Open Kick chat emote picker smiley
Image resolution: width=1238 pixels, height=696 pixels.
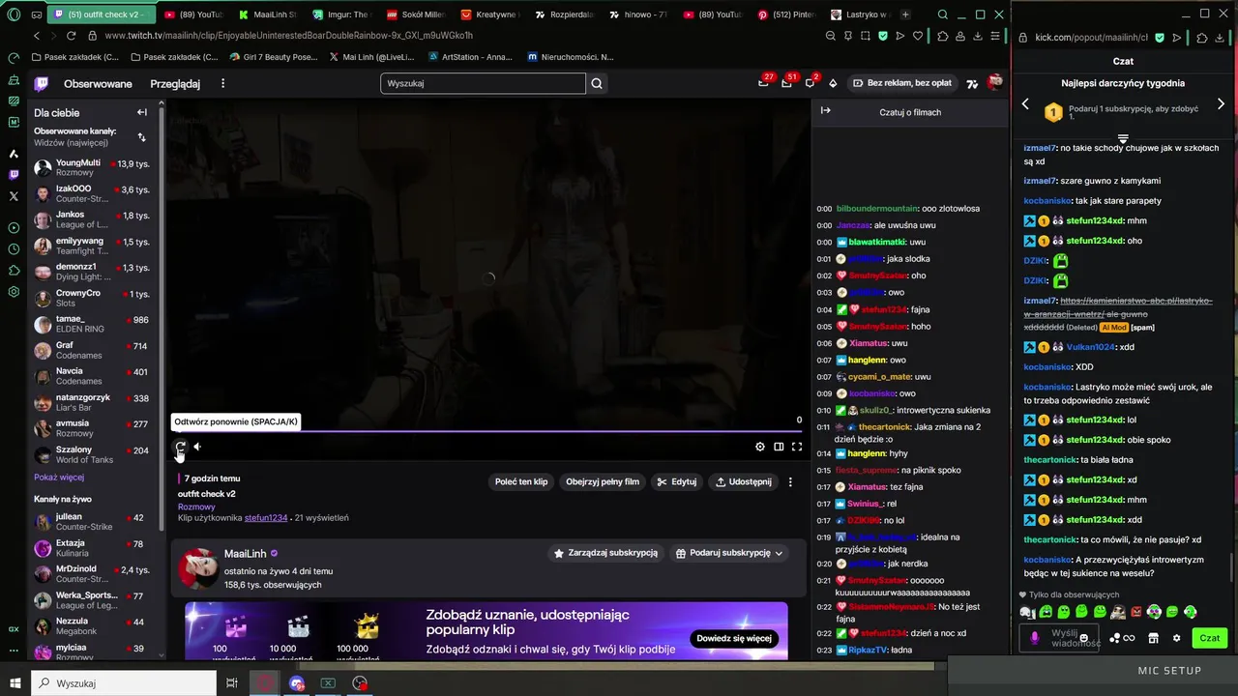[1084, 638]
